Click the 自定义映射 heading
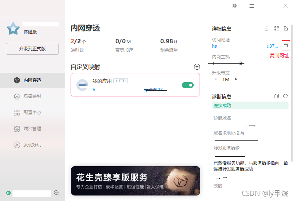Image resolution: width=294 pixels, height=201 pixels. click(x=85, y=67)
